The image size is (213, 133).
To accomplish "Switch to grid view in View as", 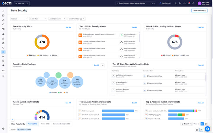I will tap(202, 124).
